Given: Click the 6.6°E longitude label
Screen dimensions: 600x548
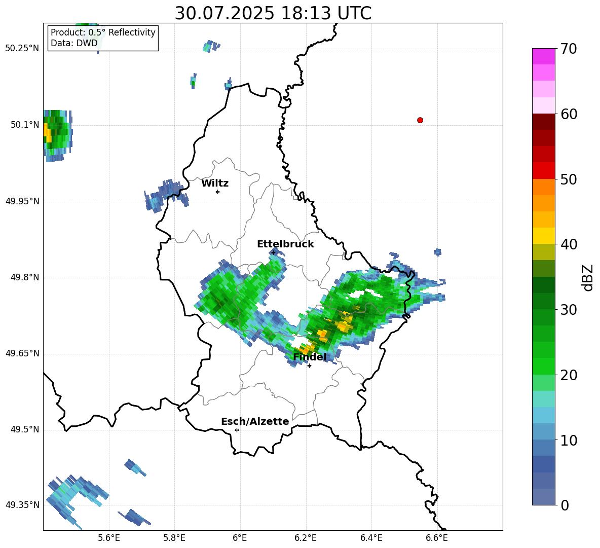Looking at the screenshot, I should (x=437, y=538).
